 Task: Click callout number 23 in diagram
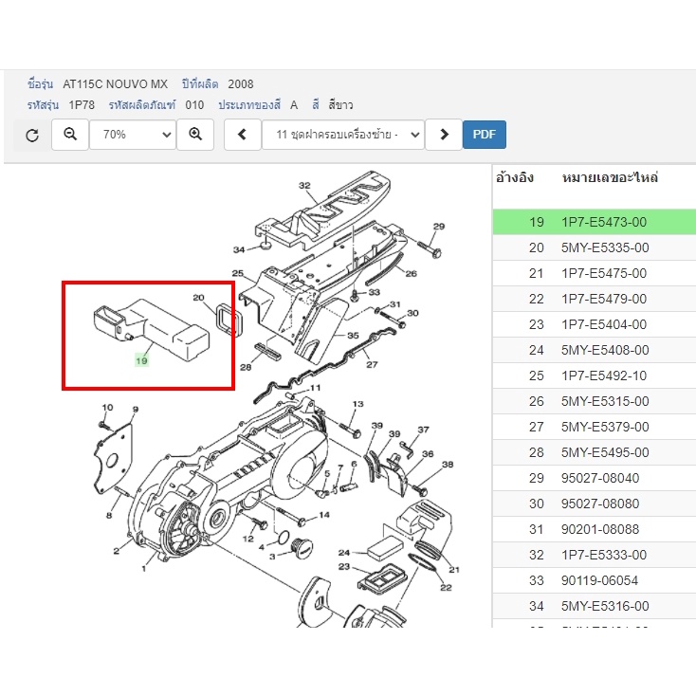pos(344,567)
